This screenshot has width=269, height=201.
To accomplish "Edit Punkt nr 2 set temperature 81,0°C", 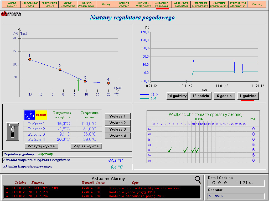I will pos(90,129).
